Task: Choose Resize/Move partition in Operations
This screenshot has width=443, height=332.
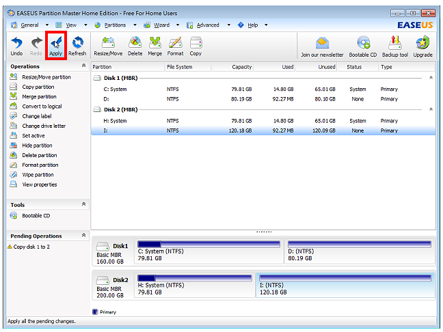Action: [x=40, y=77]
